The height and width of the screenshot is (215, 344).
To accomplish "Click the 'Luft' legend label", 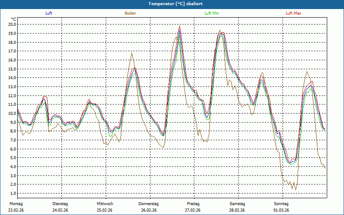I will pos(49,13).
